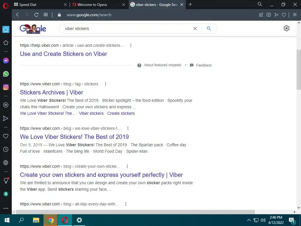Open Windows Settings from the taskbar
This screenshot has height=226, width=301.
click(x=79, y=220)
